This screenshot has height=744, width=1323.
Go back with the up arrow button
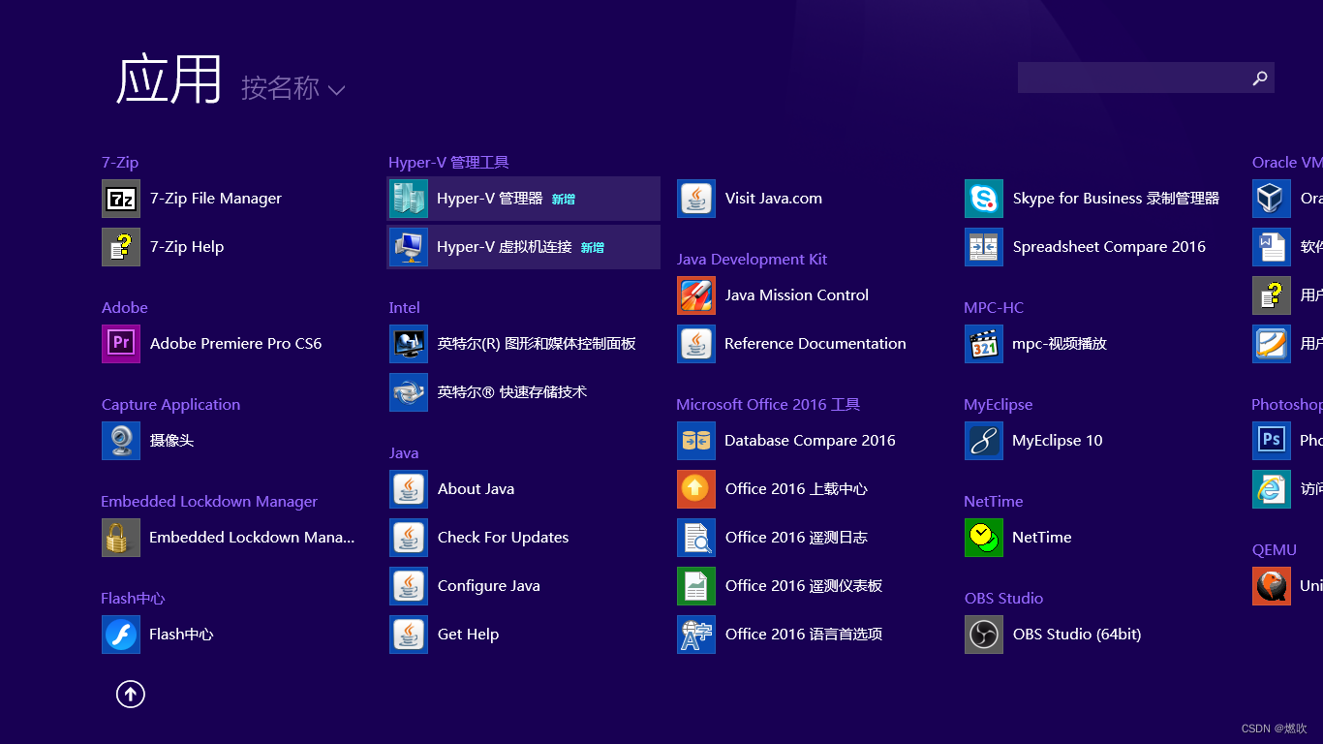[x=131, y=694]
